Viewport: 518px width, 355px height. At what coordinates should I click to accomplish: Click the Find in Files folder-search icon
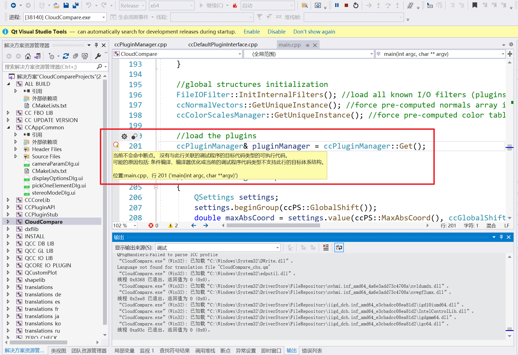point(305,5)
